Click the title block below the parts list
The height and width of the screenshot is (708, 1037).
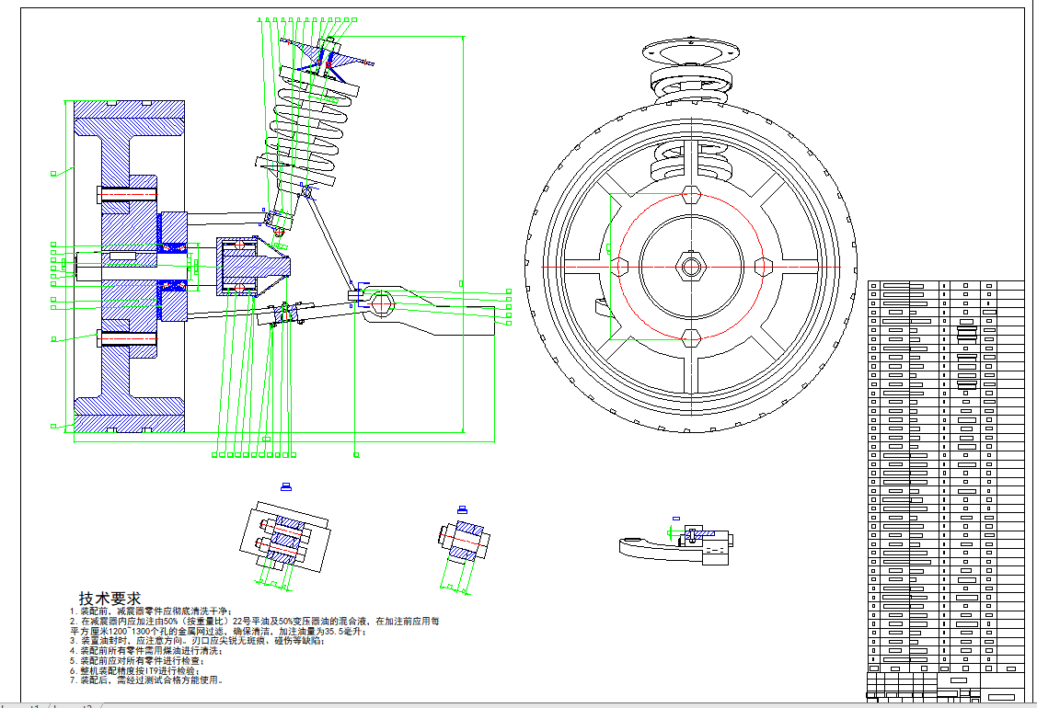tap(945, 686)
